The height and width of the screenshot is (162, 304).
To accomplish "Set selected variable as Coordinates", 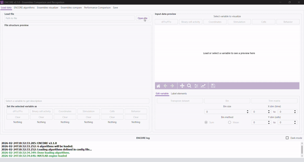I will coord(65,111).
